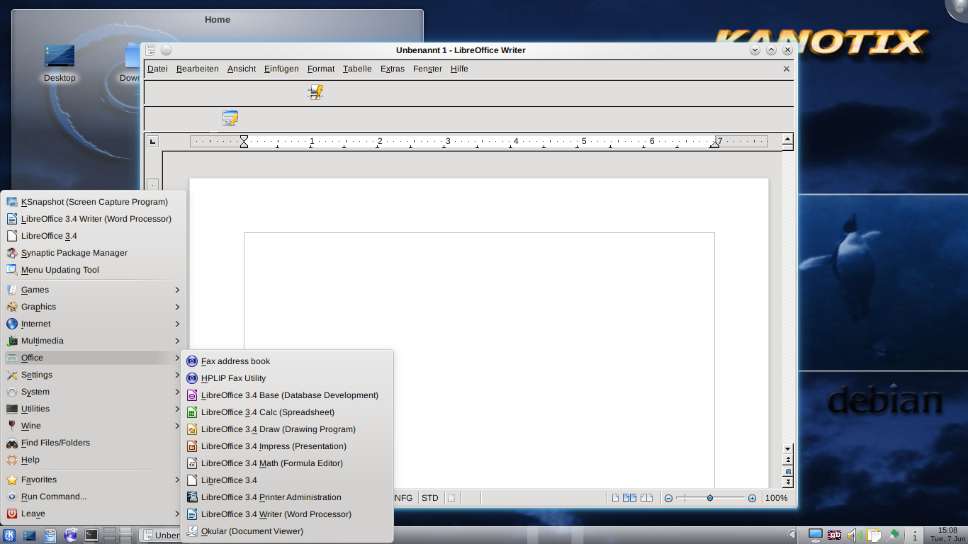Open the Bearbeiten menu
968x544 pixels.
click(198, 69)
